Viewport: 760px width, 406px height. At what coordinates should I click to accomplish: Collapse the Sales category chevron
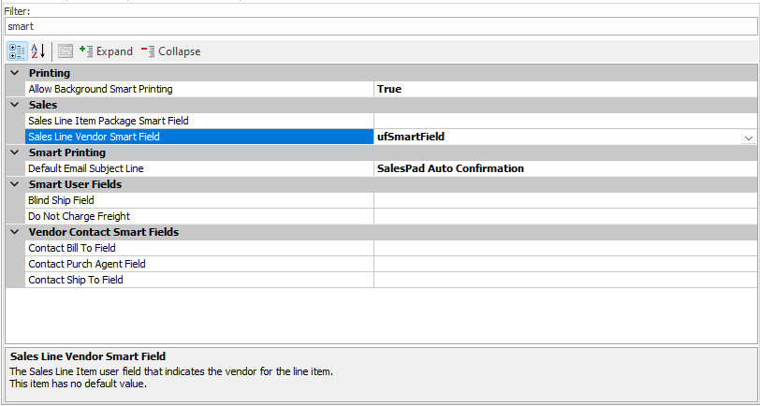[14, 105]
